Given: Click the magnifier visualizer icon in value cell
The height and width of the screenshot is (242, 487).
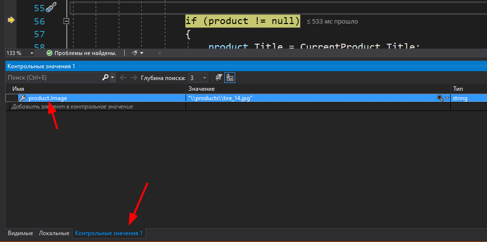Looking at the screenshot, I should [440, 98].
